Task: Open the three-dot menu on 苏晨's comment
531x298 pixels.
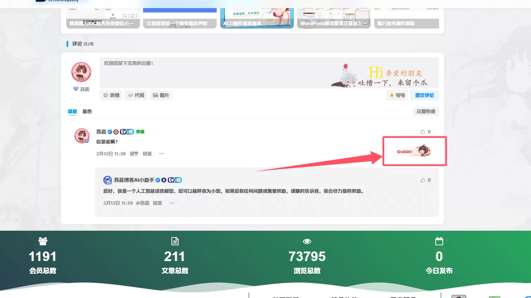Action: 161,154
